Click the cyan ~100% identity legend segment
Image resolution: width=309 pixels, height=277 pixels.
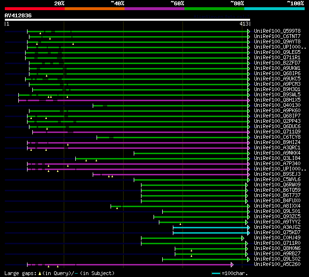point(275,9)
